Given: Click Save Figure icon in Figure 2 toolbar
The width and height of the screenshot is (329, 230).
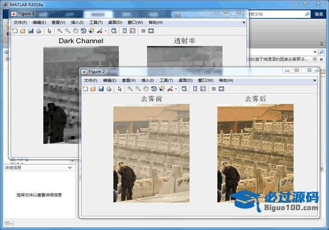Looking at the screenshot, I should point(101,89).
